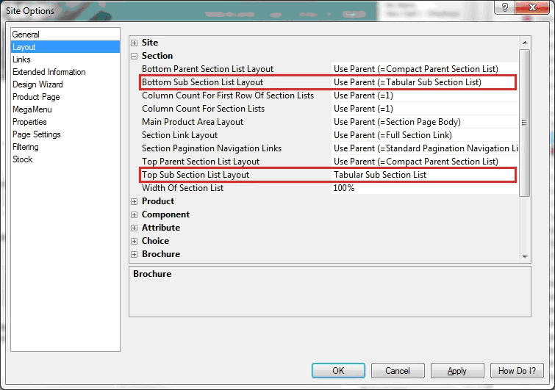
Task: Click the Width Of Section List field
Action: (x=423, y=188)
